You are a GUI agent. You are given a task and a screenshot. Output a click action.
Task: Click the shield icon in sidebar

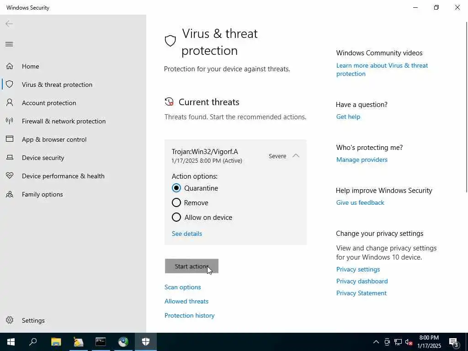[x=10, y=84]
